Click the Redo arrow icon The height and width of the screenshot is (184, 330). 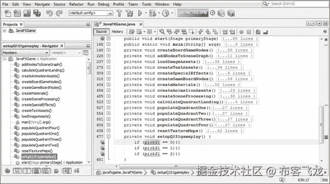(59, 13)
